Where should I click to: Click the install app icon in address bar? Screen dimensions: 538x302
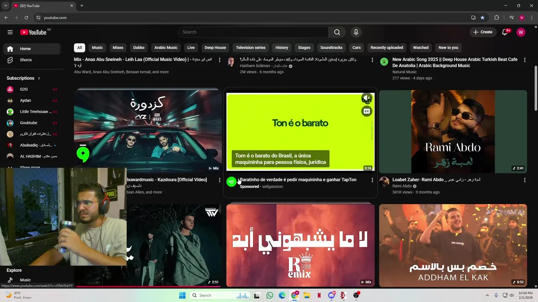coord(473,18)
